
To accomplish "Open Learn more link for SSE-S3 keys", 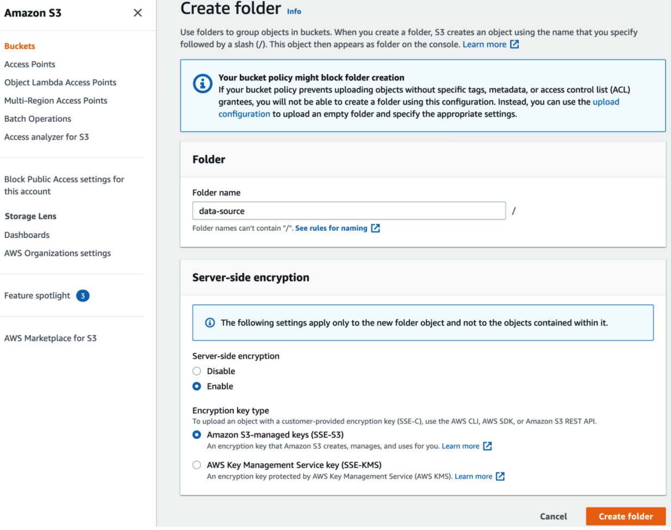I will [x=461, y=446].
